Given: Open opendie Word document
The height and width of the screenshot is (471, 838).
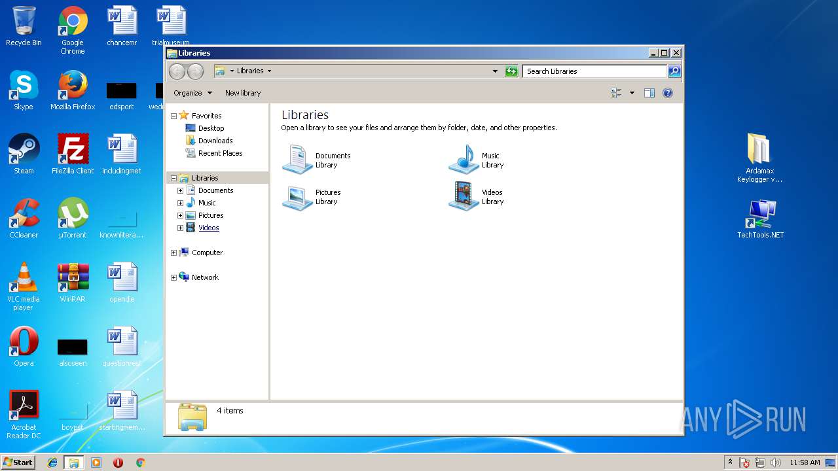Looking at the screenshot, I should pos(122,283).
